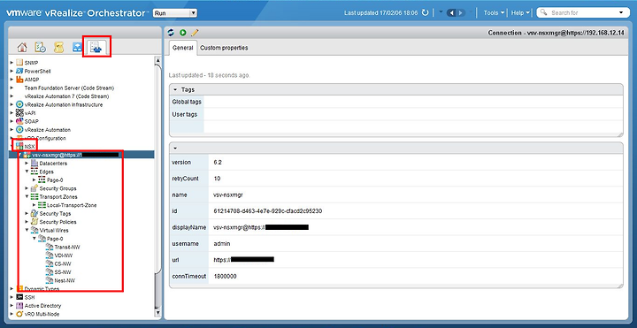Click the reload icon beside Last updated

pyautogui.click(x=426, y=13)
